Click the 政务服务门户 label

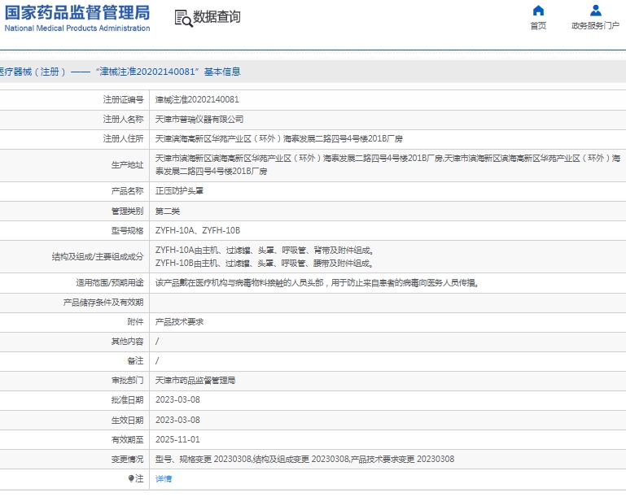click(x=595, y=26)
